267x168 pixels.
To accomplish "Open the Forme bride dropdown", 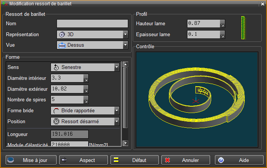I will point(85,111).
